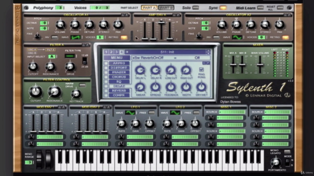This screenshot has height=176, width=314.
Task: Open the ARPEG effect tab
Action: [119, 63]
